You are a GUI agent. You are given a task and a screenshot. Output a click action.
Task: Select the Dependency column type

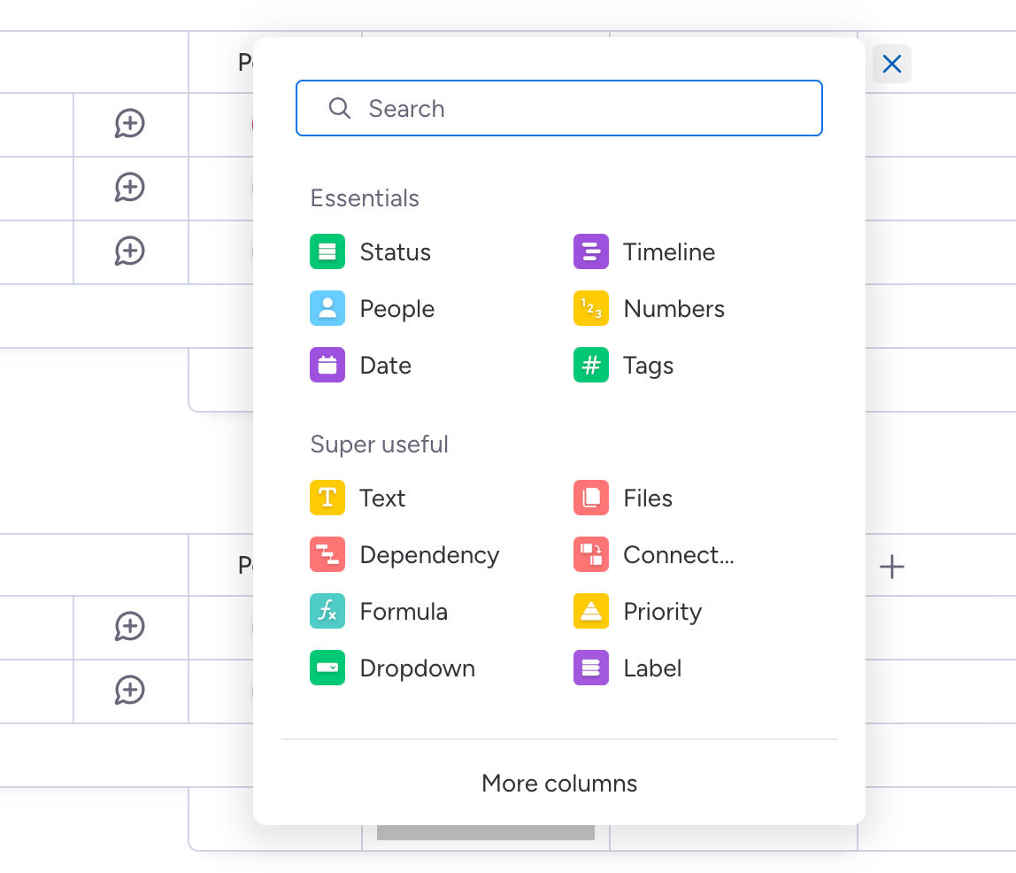click(x=429, y=554)
